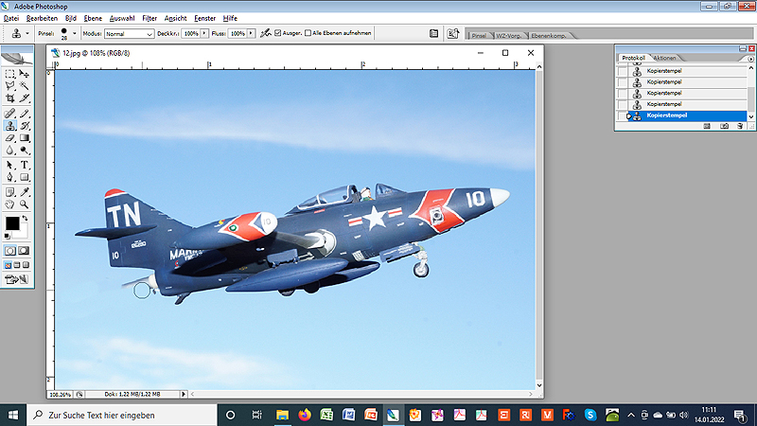Select the Rectangle shape tool
This screenshot has width=757, height=426.
coord(25,177)
